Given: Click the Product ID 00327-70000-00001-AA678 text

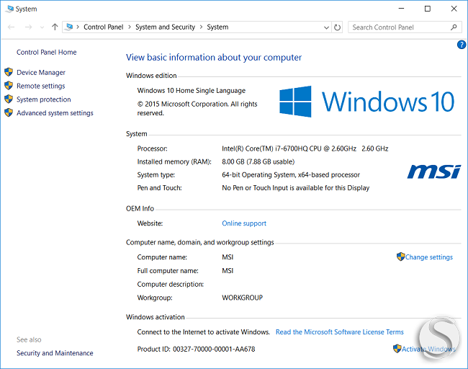Looking at the screenshot, I should [x=196, y=350].
